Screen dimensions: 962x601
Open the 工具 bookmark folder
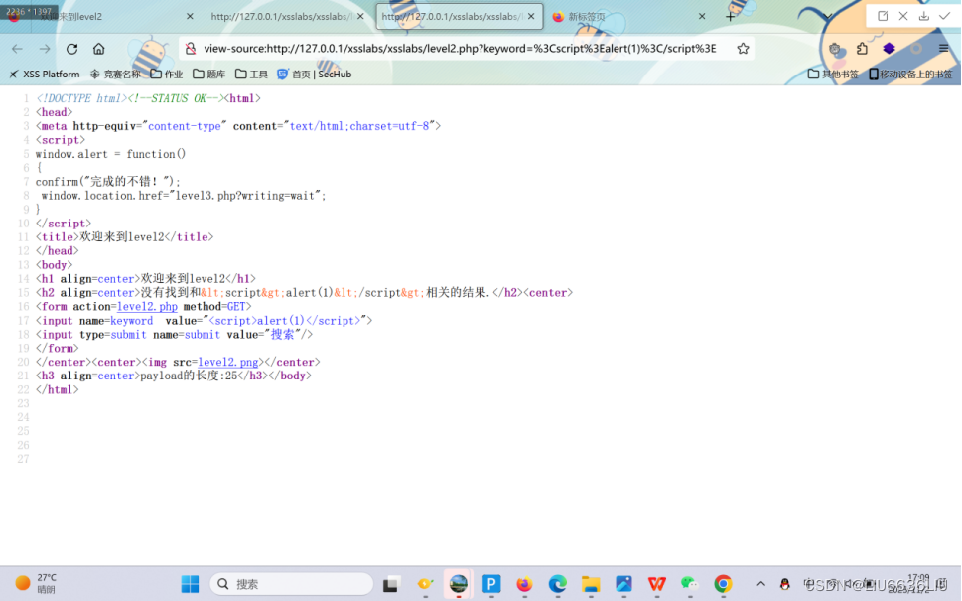coord(251,75)
